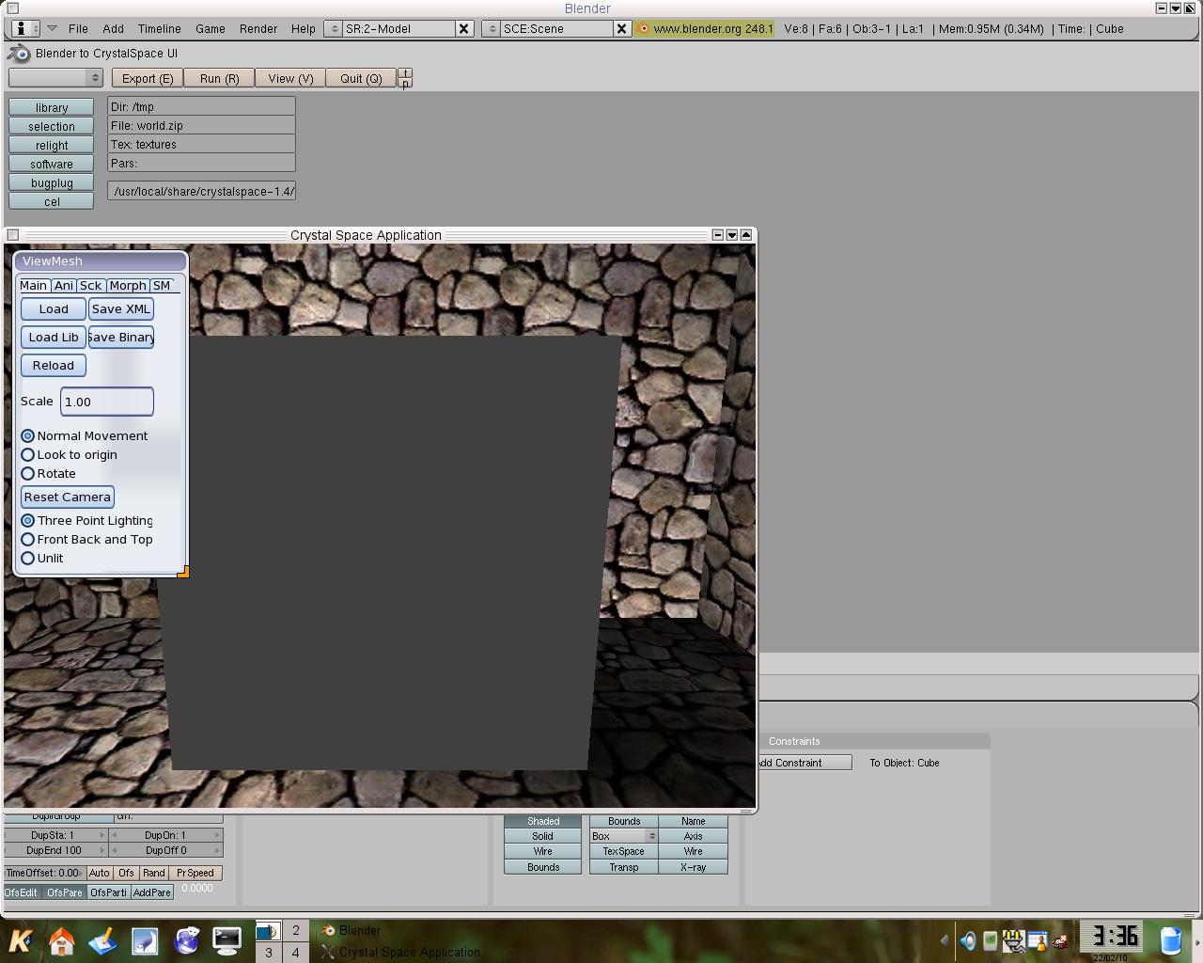Open the KDE K menu
This screenshot has width=1203, height=963.
tap(21, 939)
